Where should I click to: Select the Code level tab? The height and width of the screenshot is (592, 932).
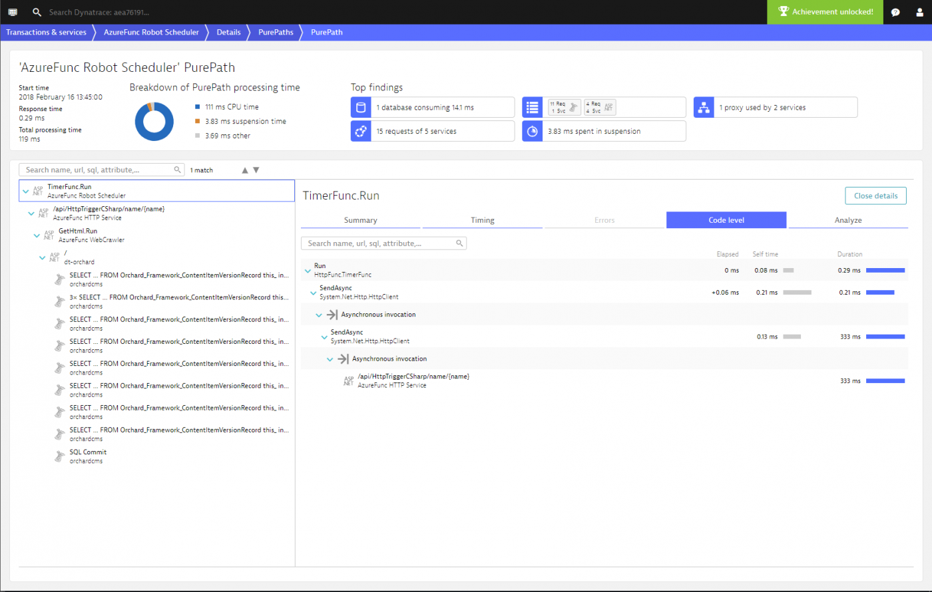726,220
